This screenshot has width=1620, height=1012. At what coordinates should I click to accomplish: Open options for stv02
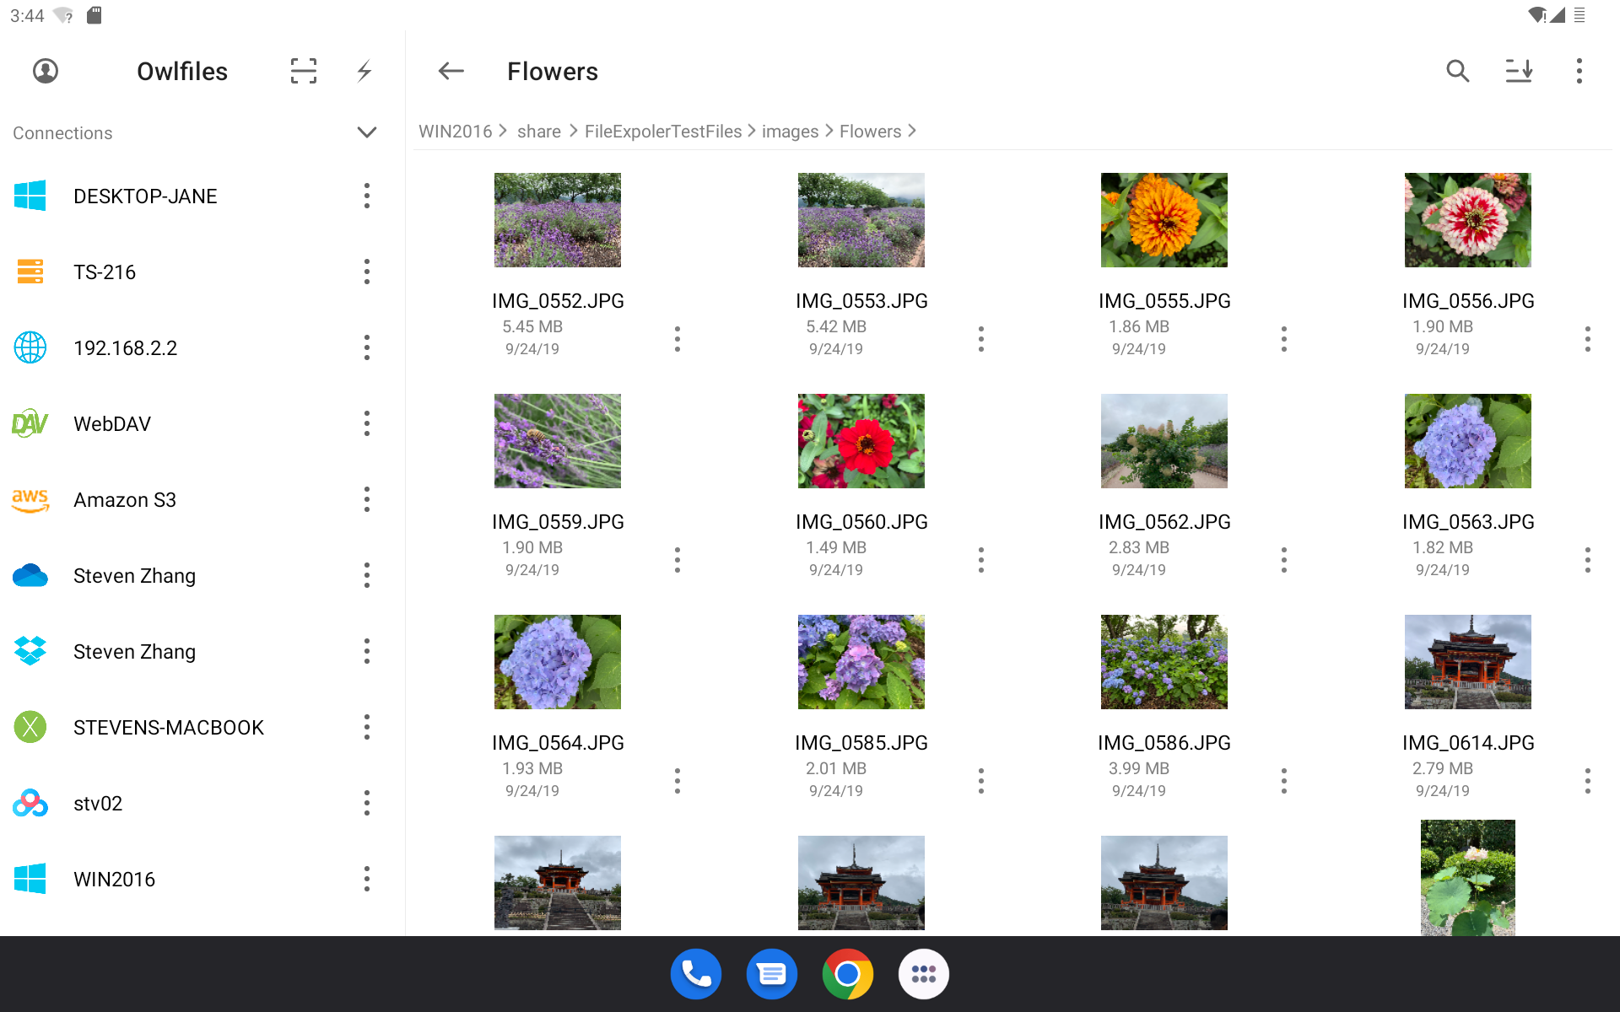pos(367,803)
